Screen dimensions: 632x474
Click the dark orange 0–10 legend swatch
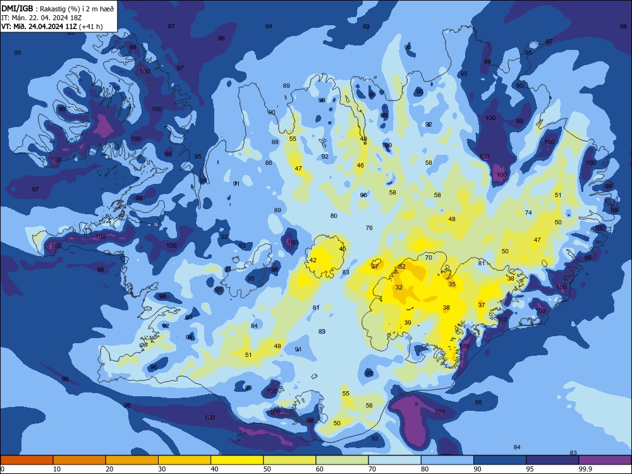pos(27,460)
